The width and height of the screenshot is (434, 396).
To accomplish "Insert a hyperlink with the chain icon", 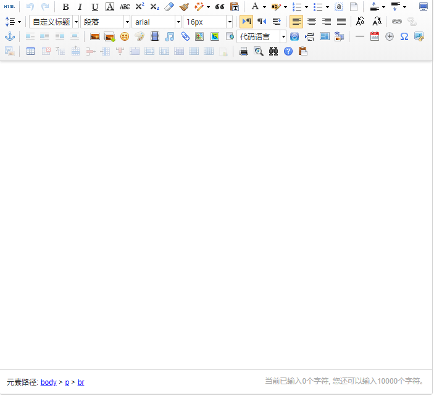I will click(396, 22).
